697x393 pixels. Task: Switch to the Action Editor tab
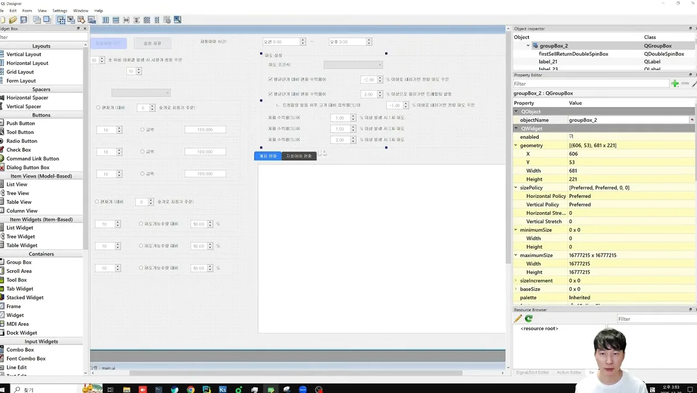click(x=568, y=373)
